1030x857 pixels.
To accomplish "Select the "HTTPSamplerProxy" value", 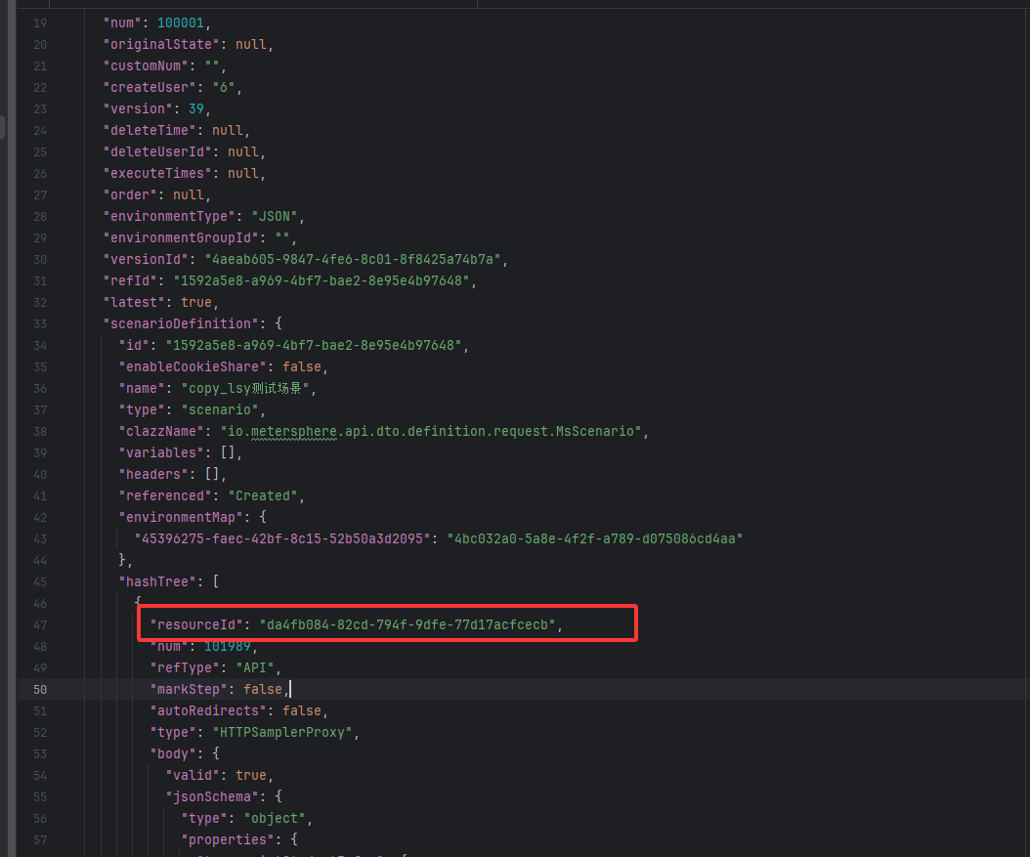I will pyautogui.click(x=282, y=732).
